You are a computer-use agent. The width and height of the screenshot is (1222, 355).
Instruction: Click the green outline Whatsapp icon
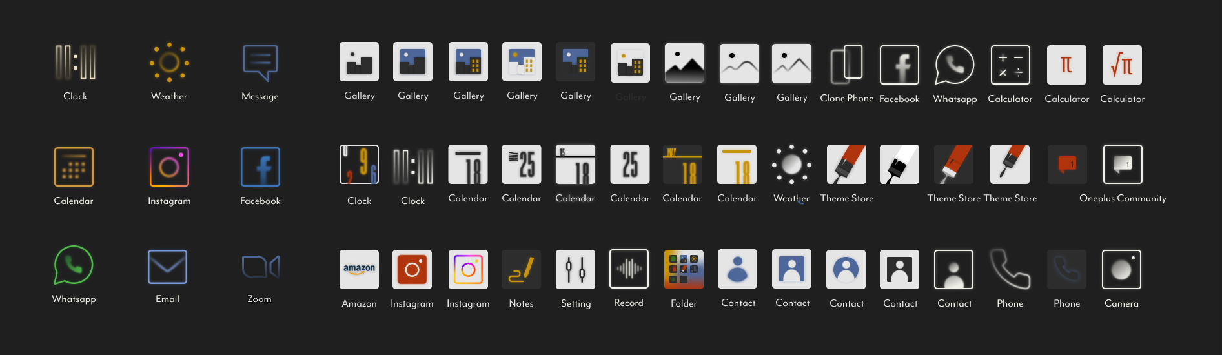point(74,265)
